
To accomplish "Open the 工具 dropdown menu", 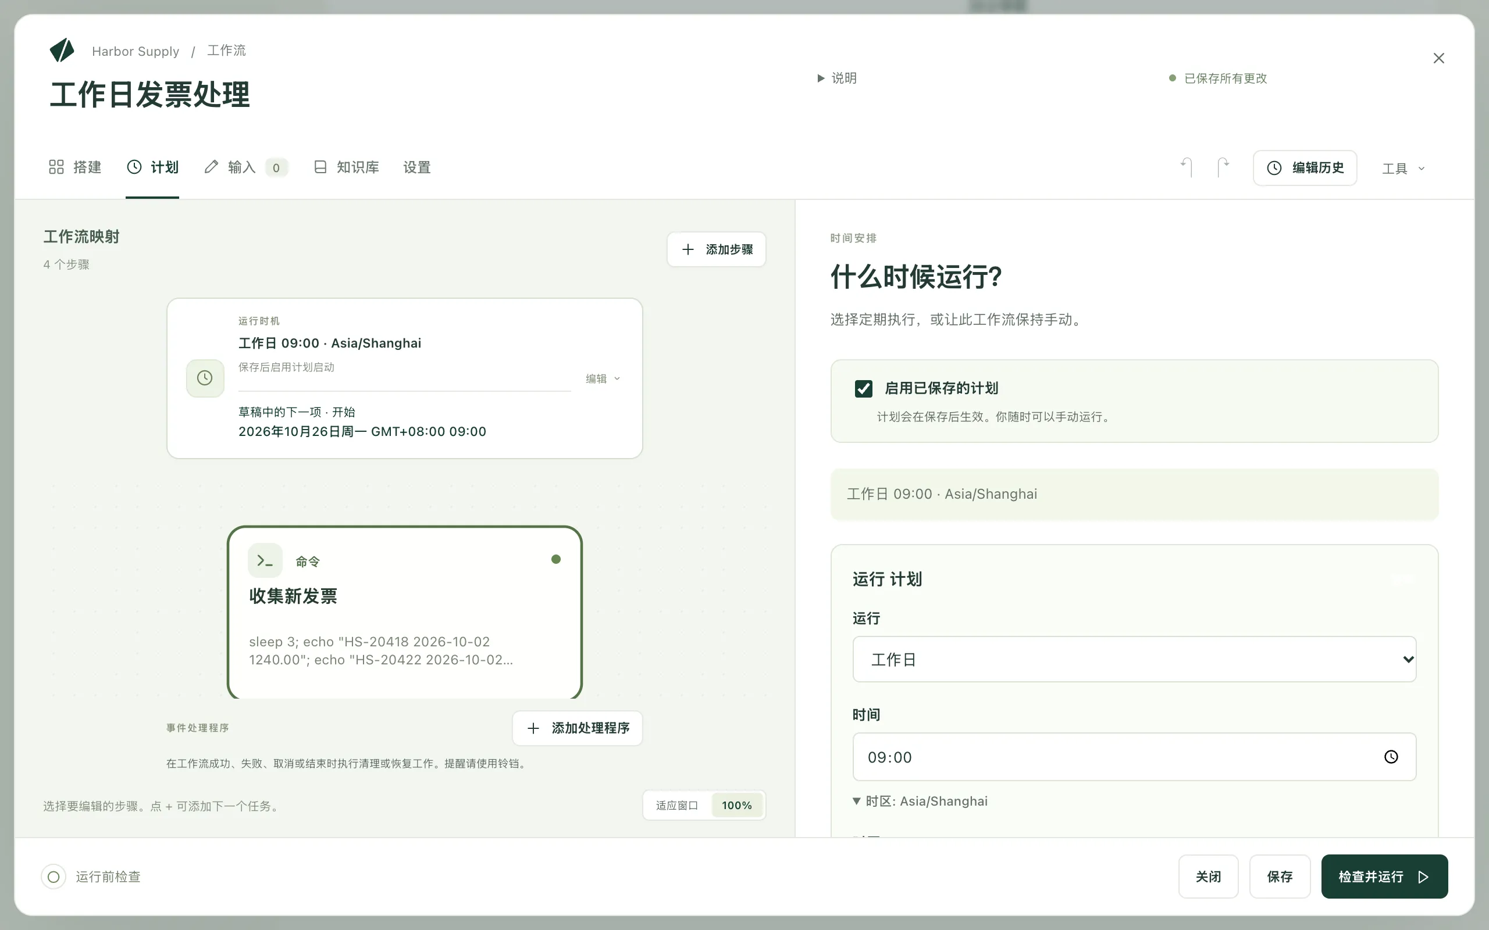I will click(x=1403, y=169).
